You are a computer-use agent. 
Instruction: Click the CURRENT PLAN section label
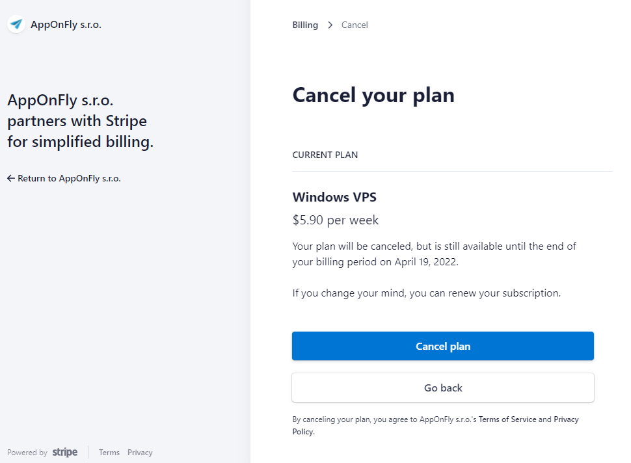[x=325, y=155]
